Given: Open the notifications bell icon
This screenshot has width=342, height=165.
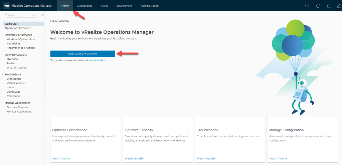Looking at the screenshot, I should tap(329, 6).
